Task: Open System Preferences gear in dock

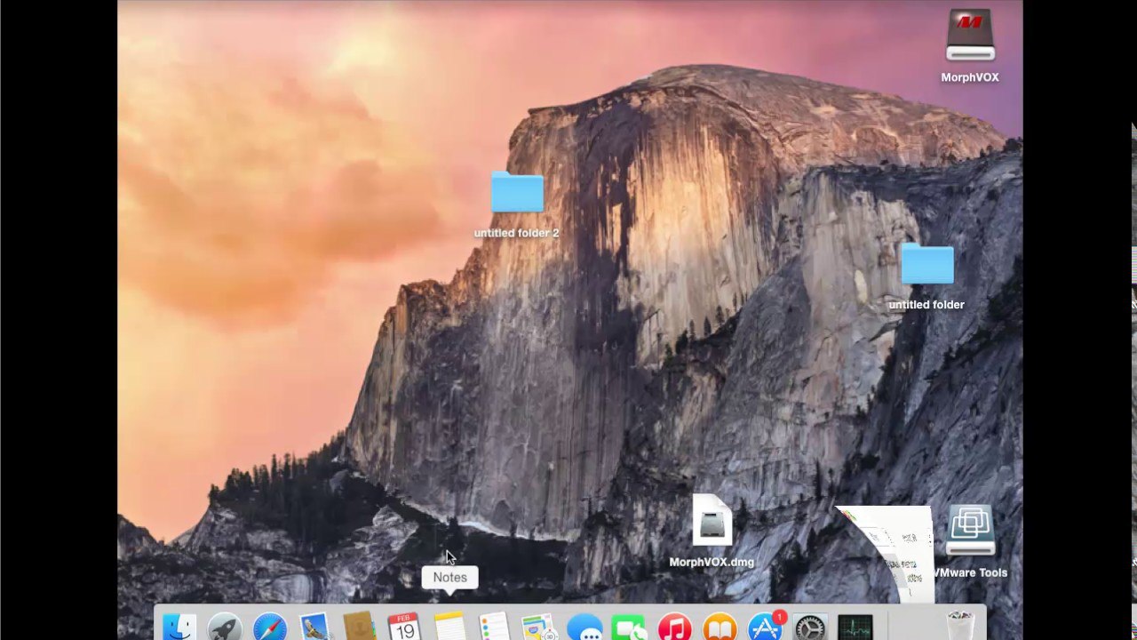Action: click(x=810, y=628)
